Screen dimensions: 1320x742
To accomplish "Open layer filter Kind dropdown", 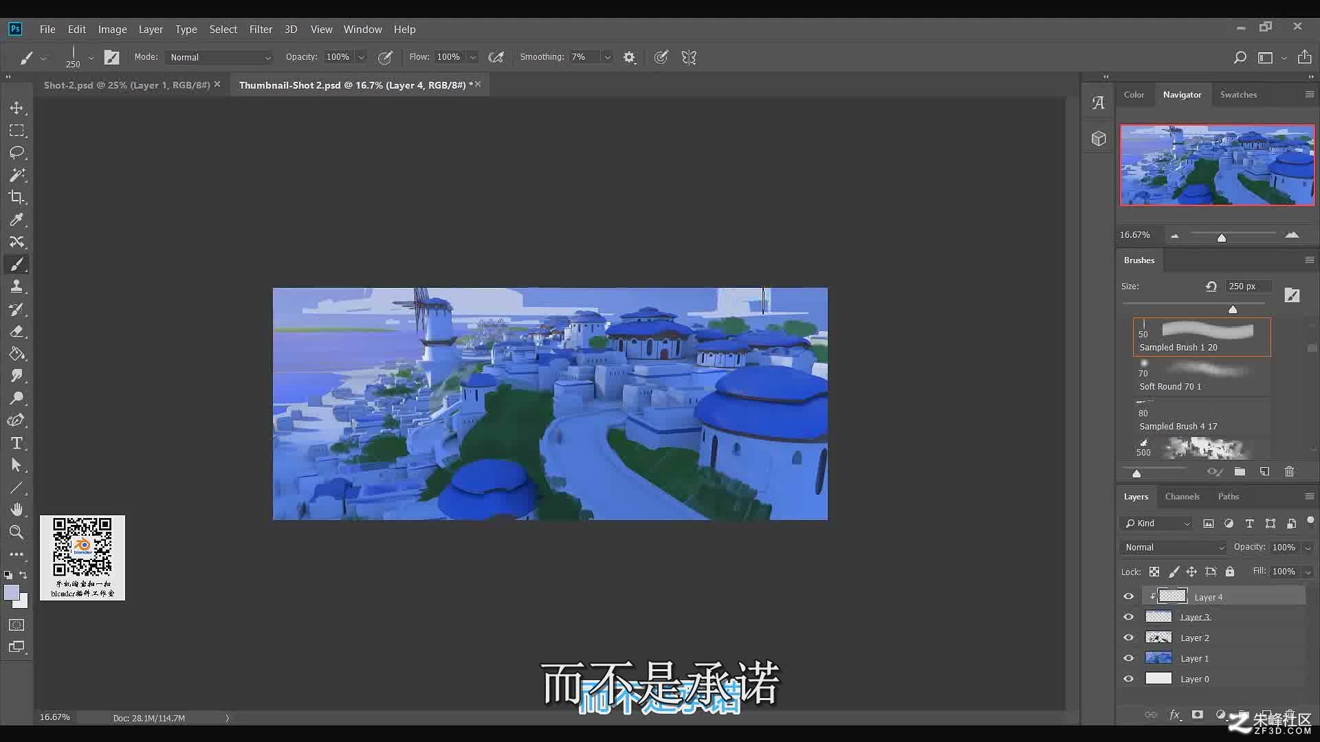I will pos(1157,524).
